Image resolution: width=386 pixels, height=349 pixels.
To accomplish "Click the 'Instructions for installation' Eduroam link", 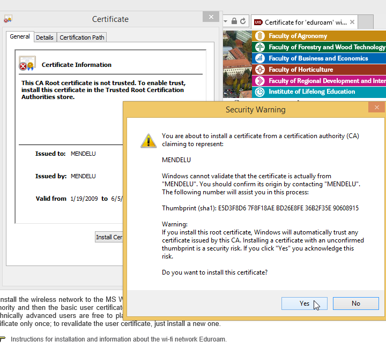I will [x=118, y=339].
